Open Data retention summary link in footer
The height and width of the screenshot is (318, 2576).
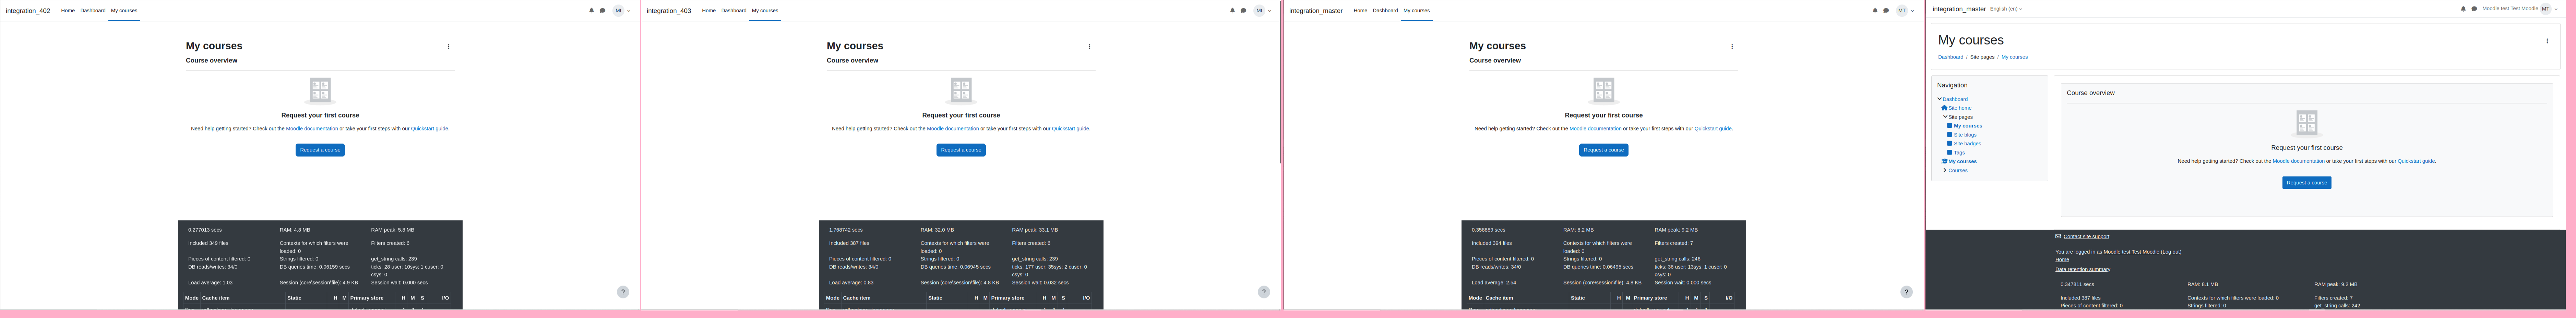point(2083,269)
